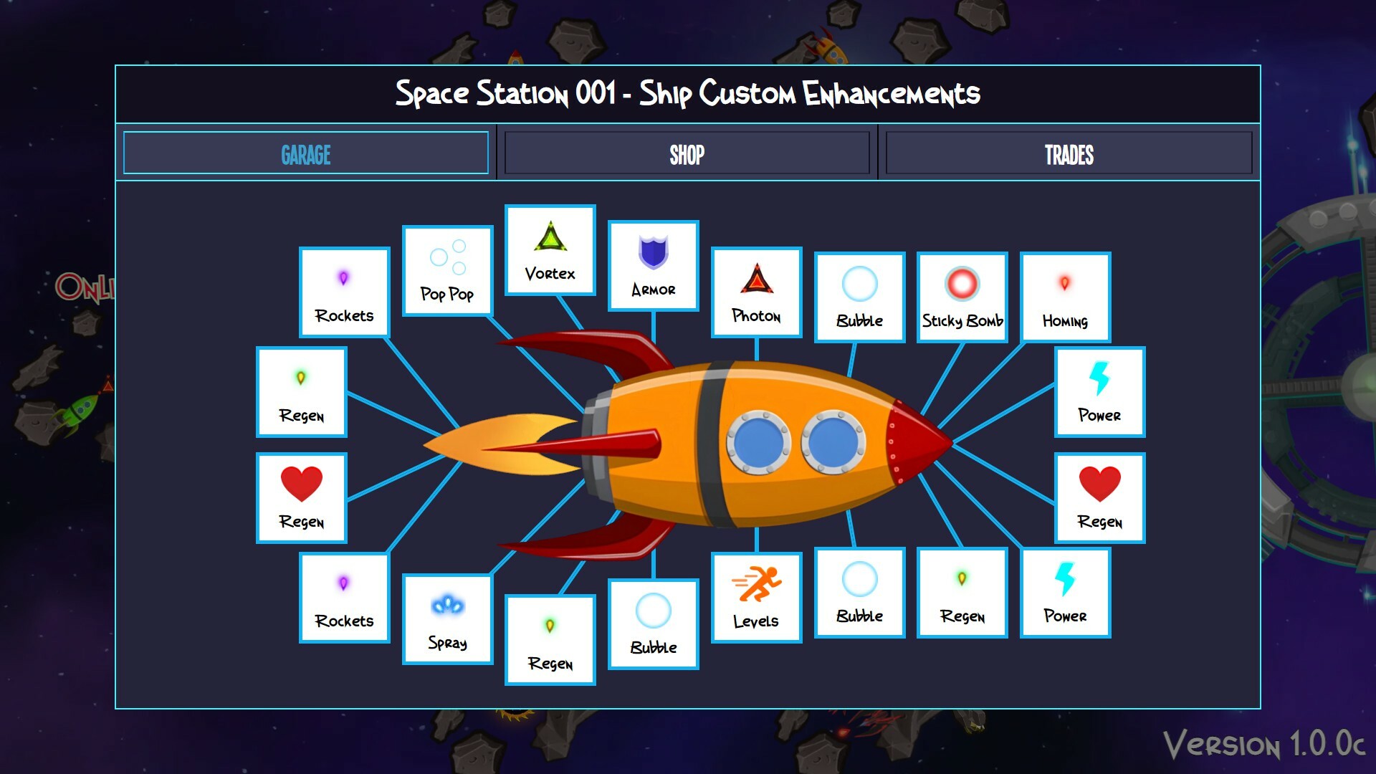Select the Rockets enhancement slot at top left
Screen dimensions: 1376x774
point(344,292)
